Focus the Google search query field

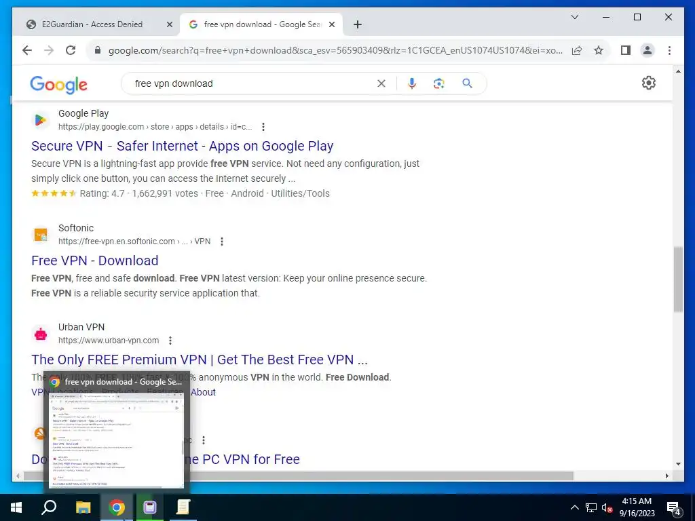(x=252, y=83)
